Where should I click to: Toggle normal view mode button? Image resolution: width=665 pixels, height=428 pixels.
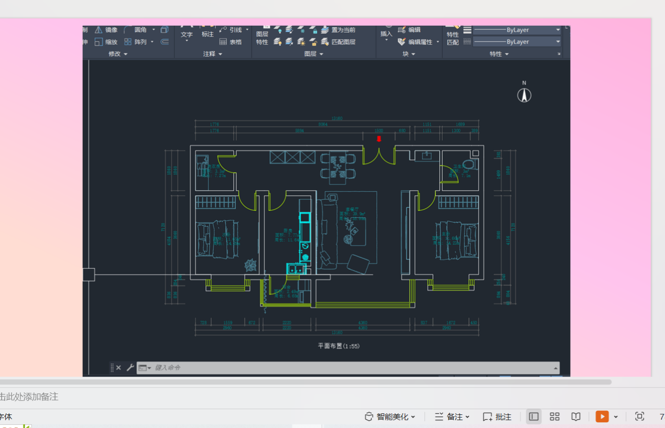click(533, 416)
